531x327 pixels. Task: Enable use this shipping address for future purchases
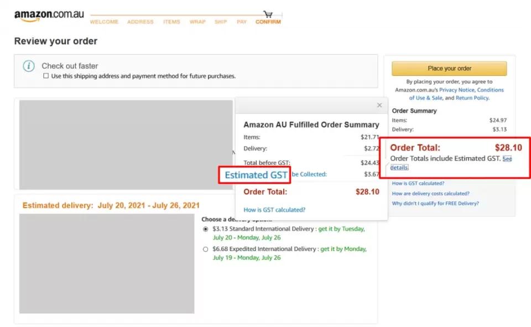click(46, 76)
